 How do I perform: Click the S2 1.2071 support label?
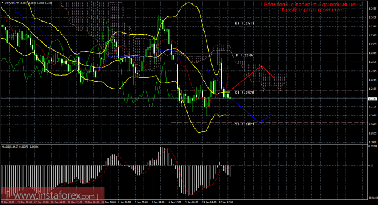tap(244, 124)
